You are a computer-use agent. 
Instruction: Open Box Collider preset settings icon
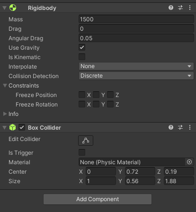pyautogui.click(x=180, y=127)
